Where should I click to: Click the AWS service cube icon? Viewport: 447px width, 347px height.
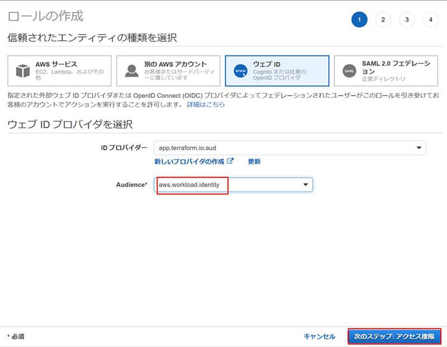pos(23,71)
